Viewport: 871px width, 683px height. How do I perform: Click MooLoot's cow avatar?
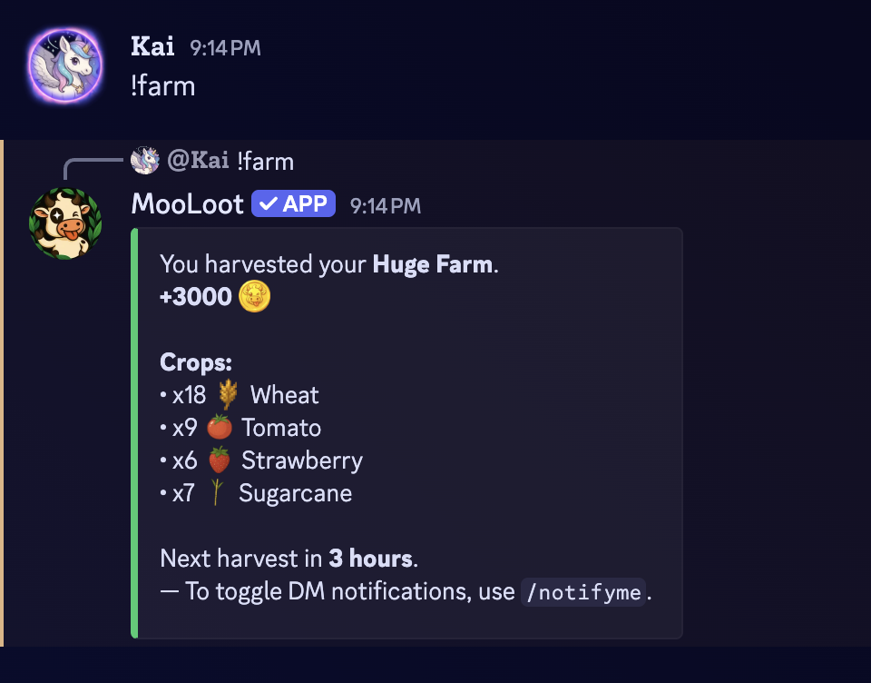tap(64, 222)
